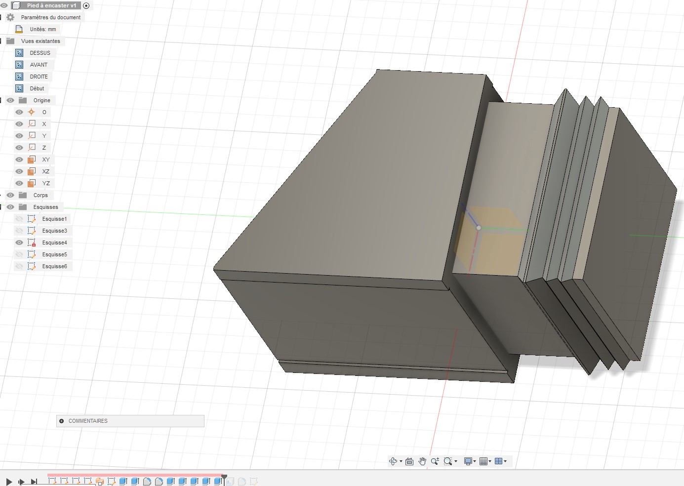
Task: Toggle visibility of the XZ plane
Action: [x=19, y=171]
